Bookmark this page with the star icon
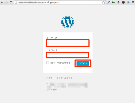 [104, 2]
